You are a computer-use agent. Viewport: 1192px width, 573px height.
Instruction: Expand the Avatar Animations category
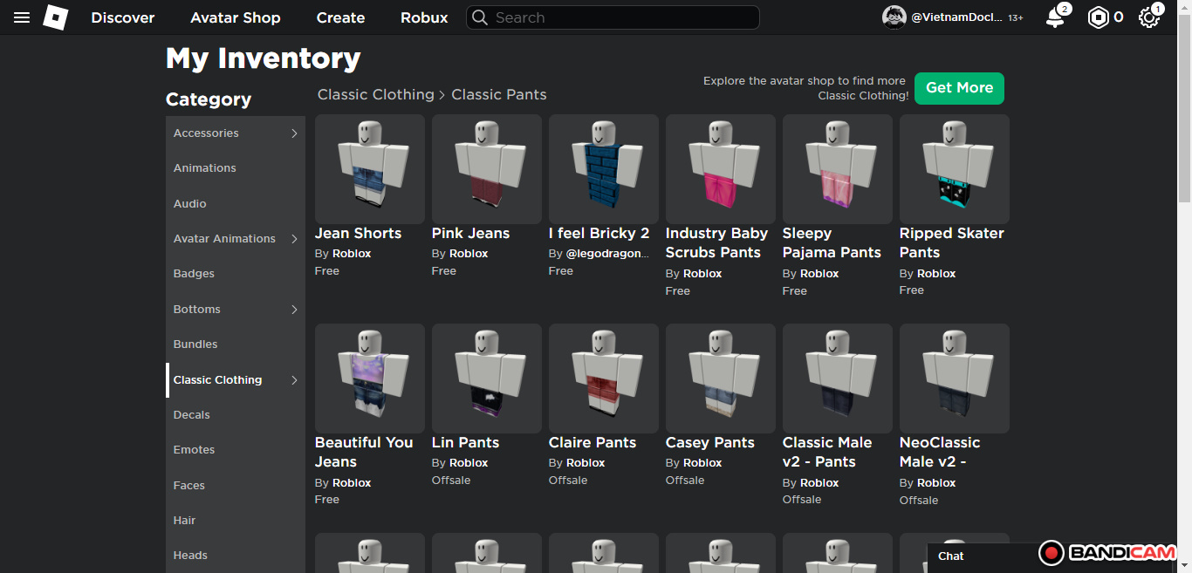tap(294, 239)
